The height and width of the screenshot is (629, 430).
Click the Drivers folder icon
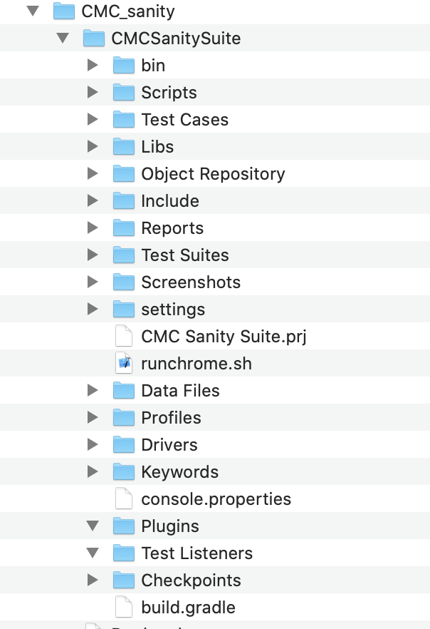coord(124,445)
